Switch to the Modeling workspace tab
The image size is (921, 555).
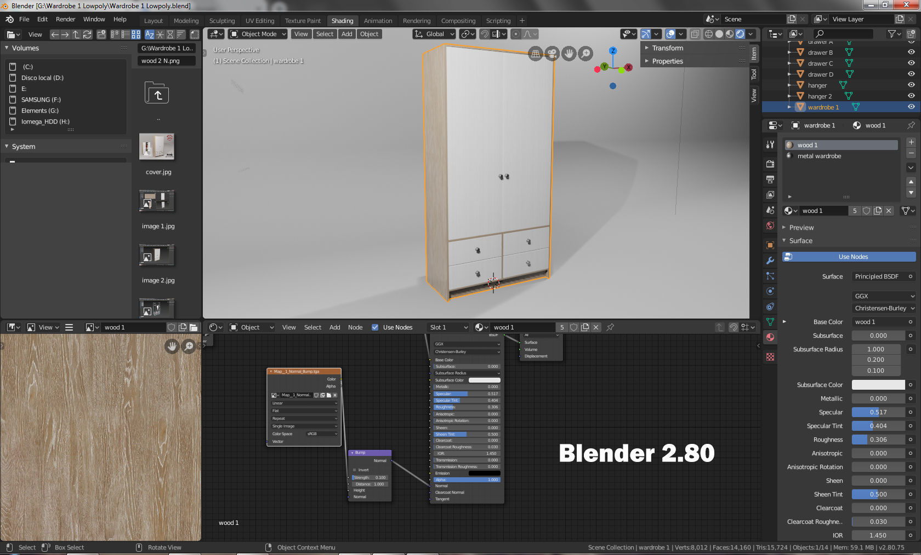pyautogui.click(x=186, y=21)
